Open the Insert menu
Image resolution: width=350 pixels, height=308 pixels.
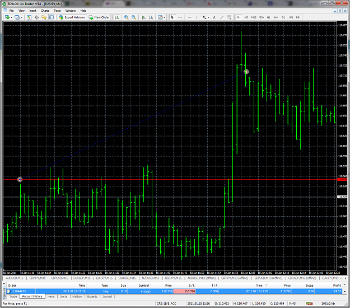[x=33, y=11]
